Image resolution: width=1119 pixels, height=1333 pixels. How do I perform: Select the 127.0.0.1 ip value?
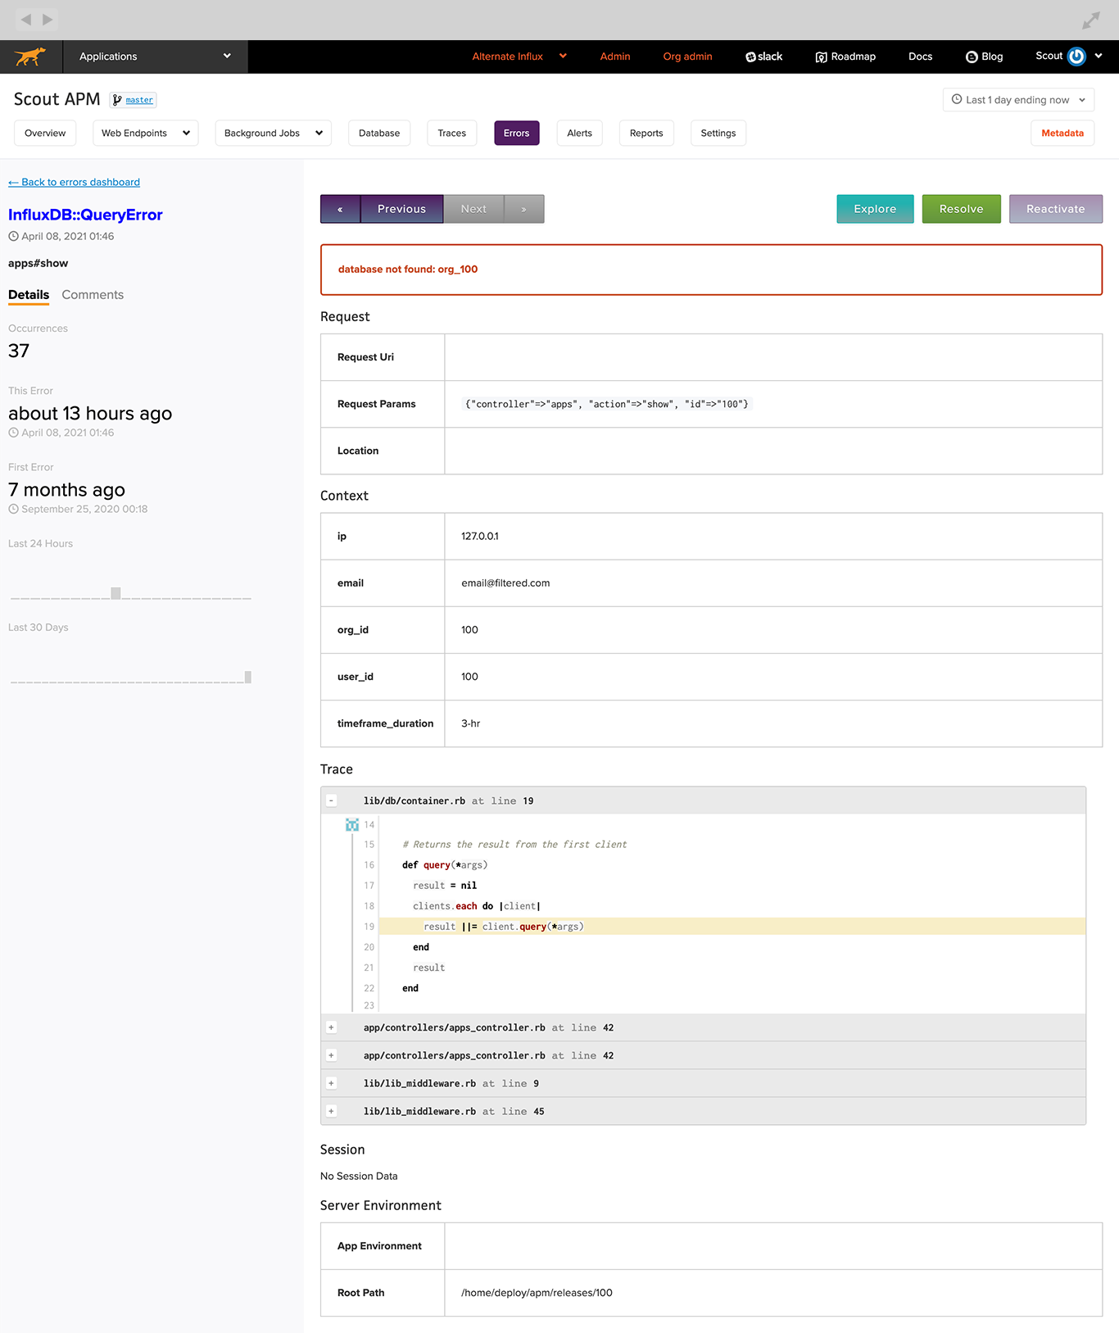coord(480,536)
